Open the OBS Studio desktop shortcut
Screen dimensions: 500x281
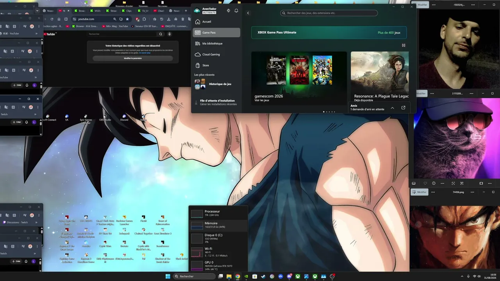point(105,117)
